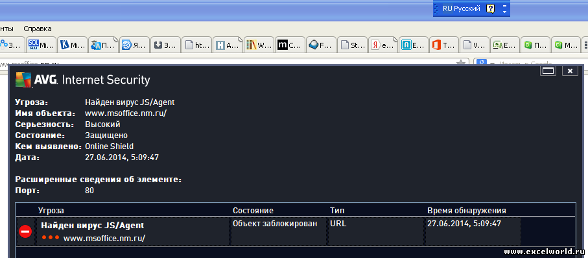The image size is (588, 258).
Task: Bookmark the page with the star icon
Action: coord(462,62)
